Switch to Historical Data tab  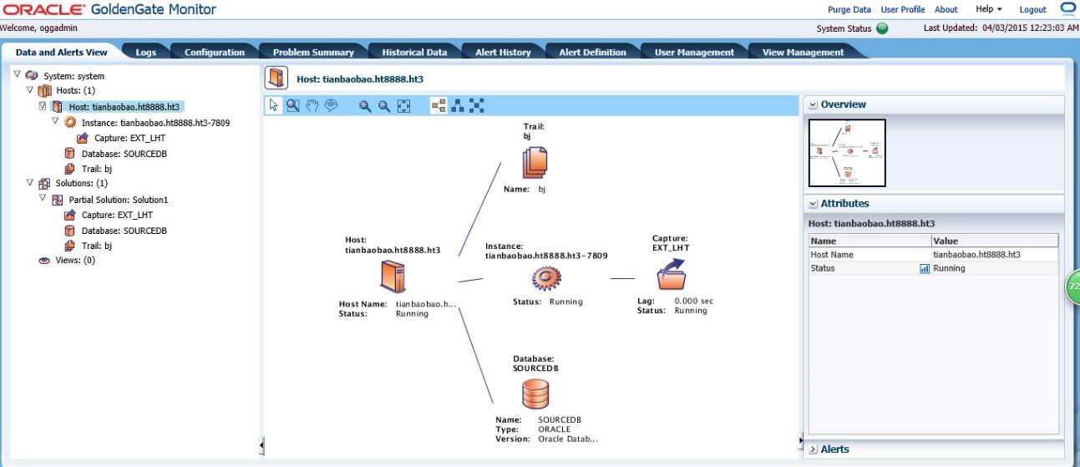(x=414, y=52)
